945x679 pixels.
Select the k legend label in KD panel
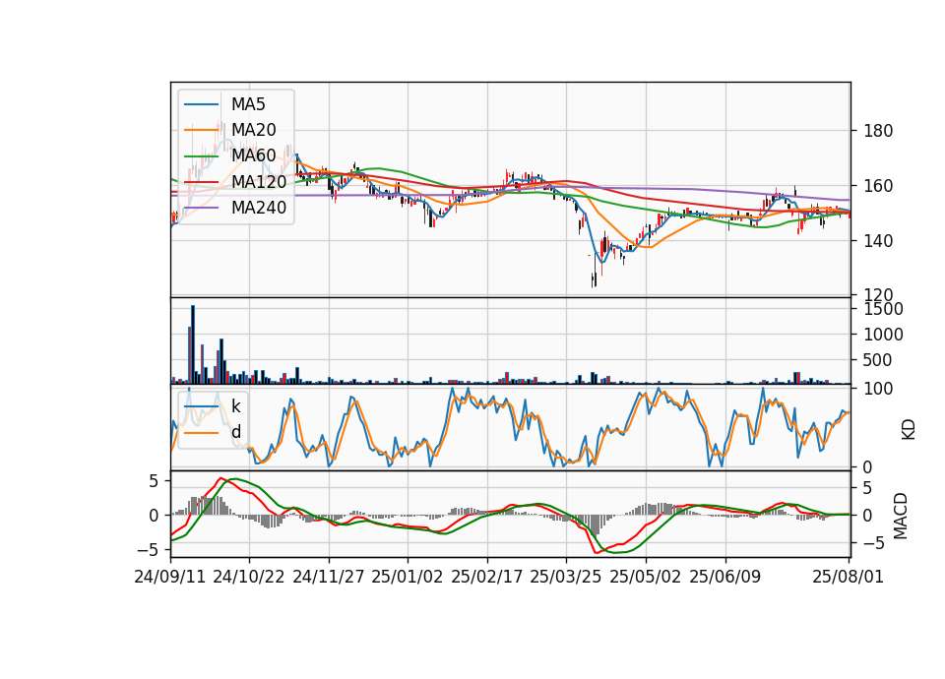pos(235,406)
